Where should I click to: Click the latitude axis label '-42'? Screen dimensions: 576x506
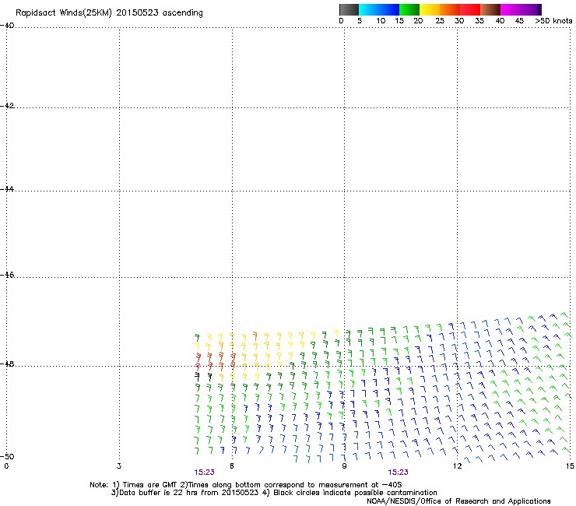[x=7, y=105]
